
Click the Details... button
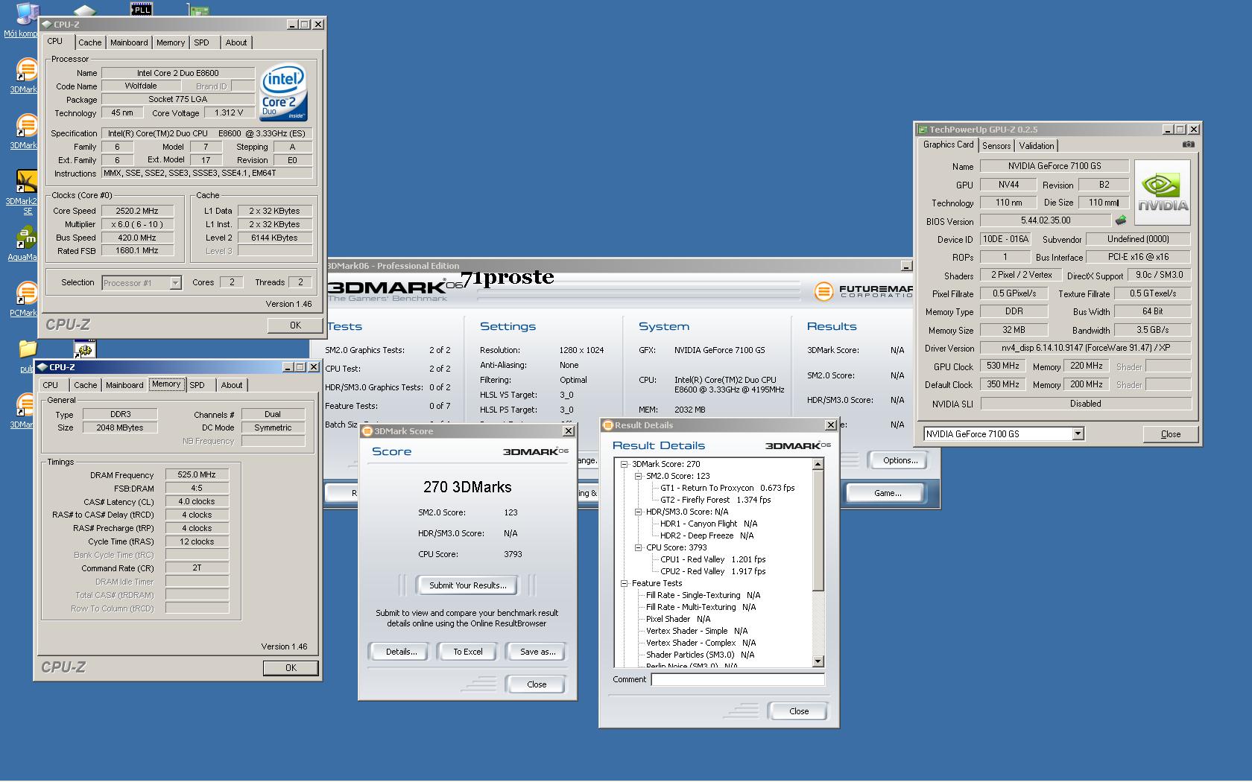click(x=401, y=652)
